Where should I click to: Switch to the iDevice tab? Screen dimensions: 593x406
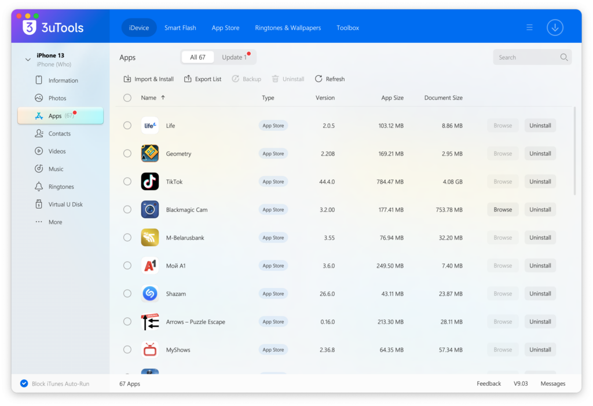(139, 28)
